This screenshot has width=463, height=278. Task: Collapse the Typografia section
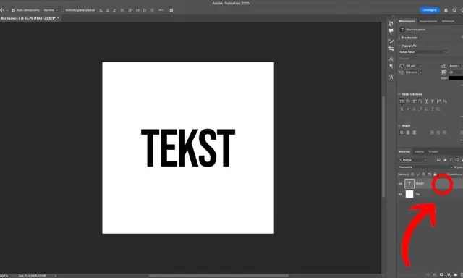(399, 46)
